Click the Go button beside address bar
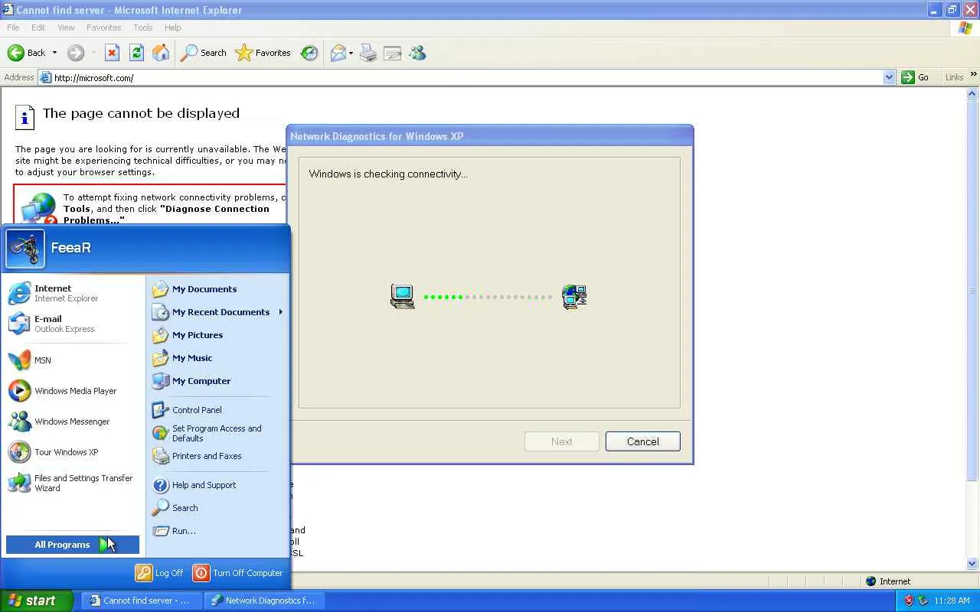 tap(916, 77)
